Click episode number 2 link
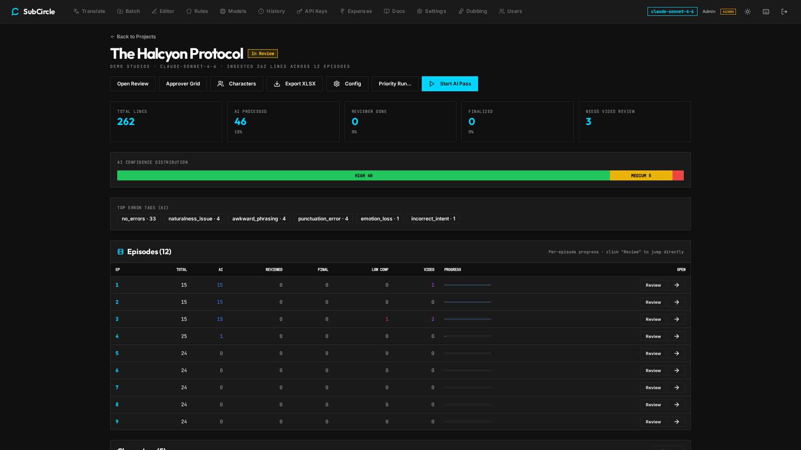Image resolution: width=801 pixels, height=450 pixels. pyautogui.click(x=117, y=302)
